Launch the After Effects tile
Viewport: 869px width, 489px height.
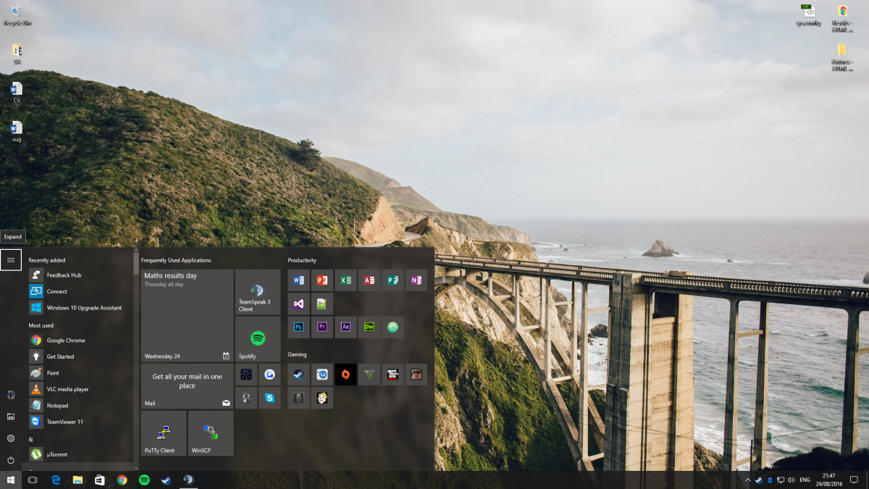click(346, 327)
